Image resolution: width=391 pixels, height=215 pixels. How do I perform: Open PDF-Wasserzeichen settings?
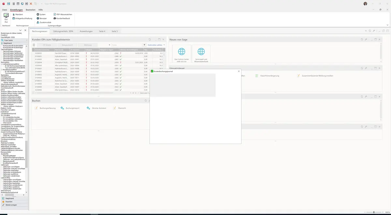[x=63, y=14]
